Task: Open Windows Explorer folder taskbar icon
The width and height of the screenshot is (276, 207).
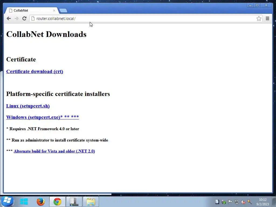Action: tap(91, 202)
